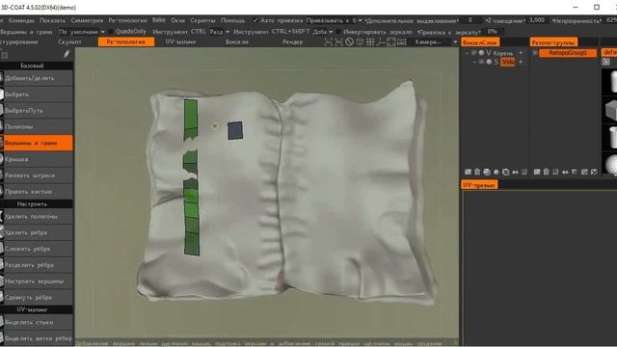The image size is (617, 347).
Task: Open the Симметрия menu
Action: point(87,20)
